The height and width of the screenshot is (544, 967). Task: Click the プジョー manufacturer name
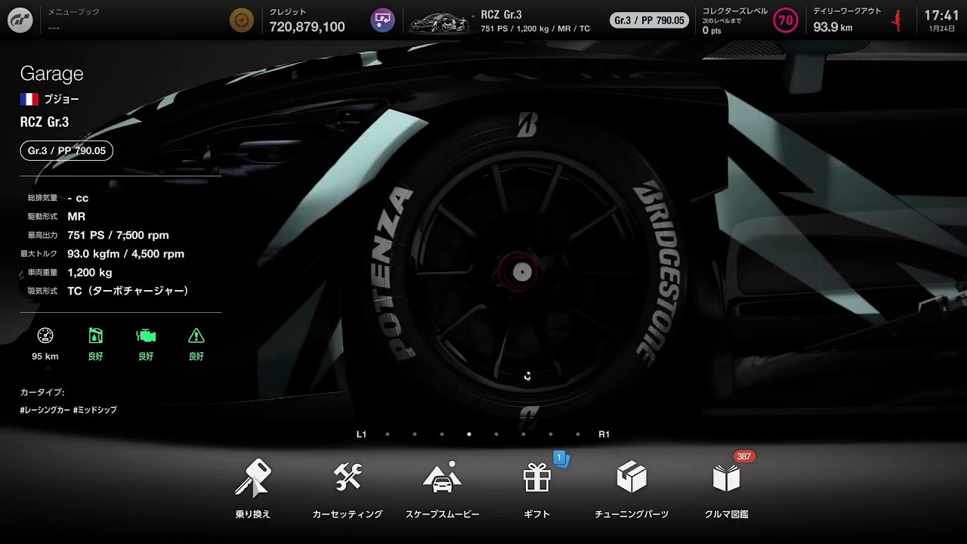click(61, 99)
